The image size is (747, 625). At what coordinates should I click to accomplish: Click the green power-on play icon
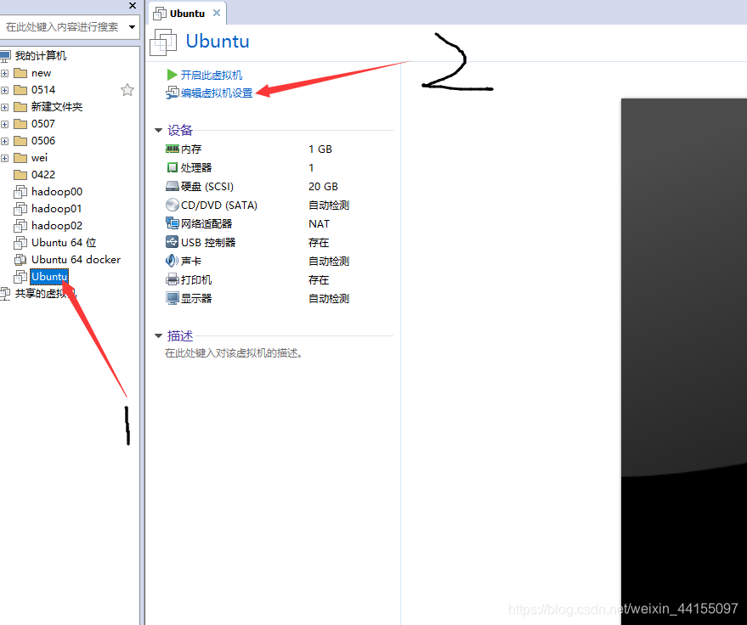pos(172,75)
